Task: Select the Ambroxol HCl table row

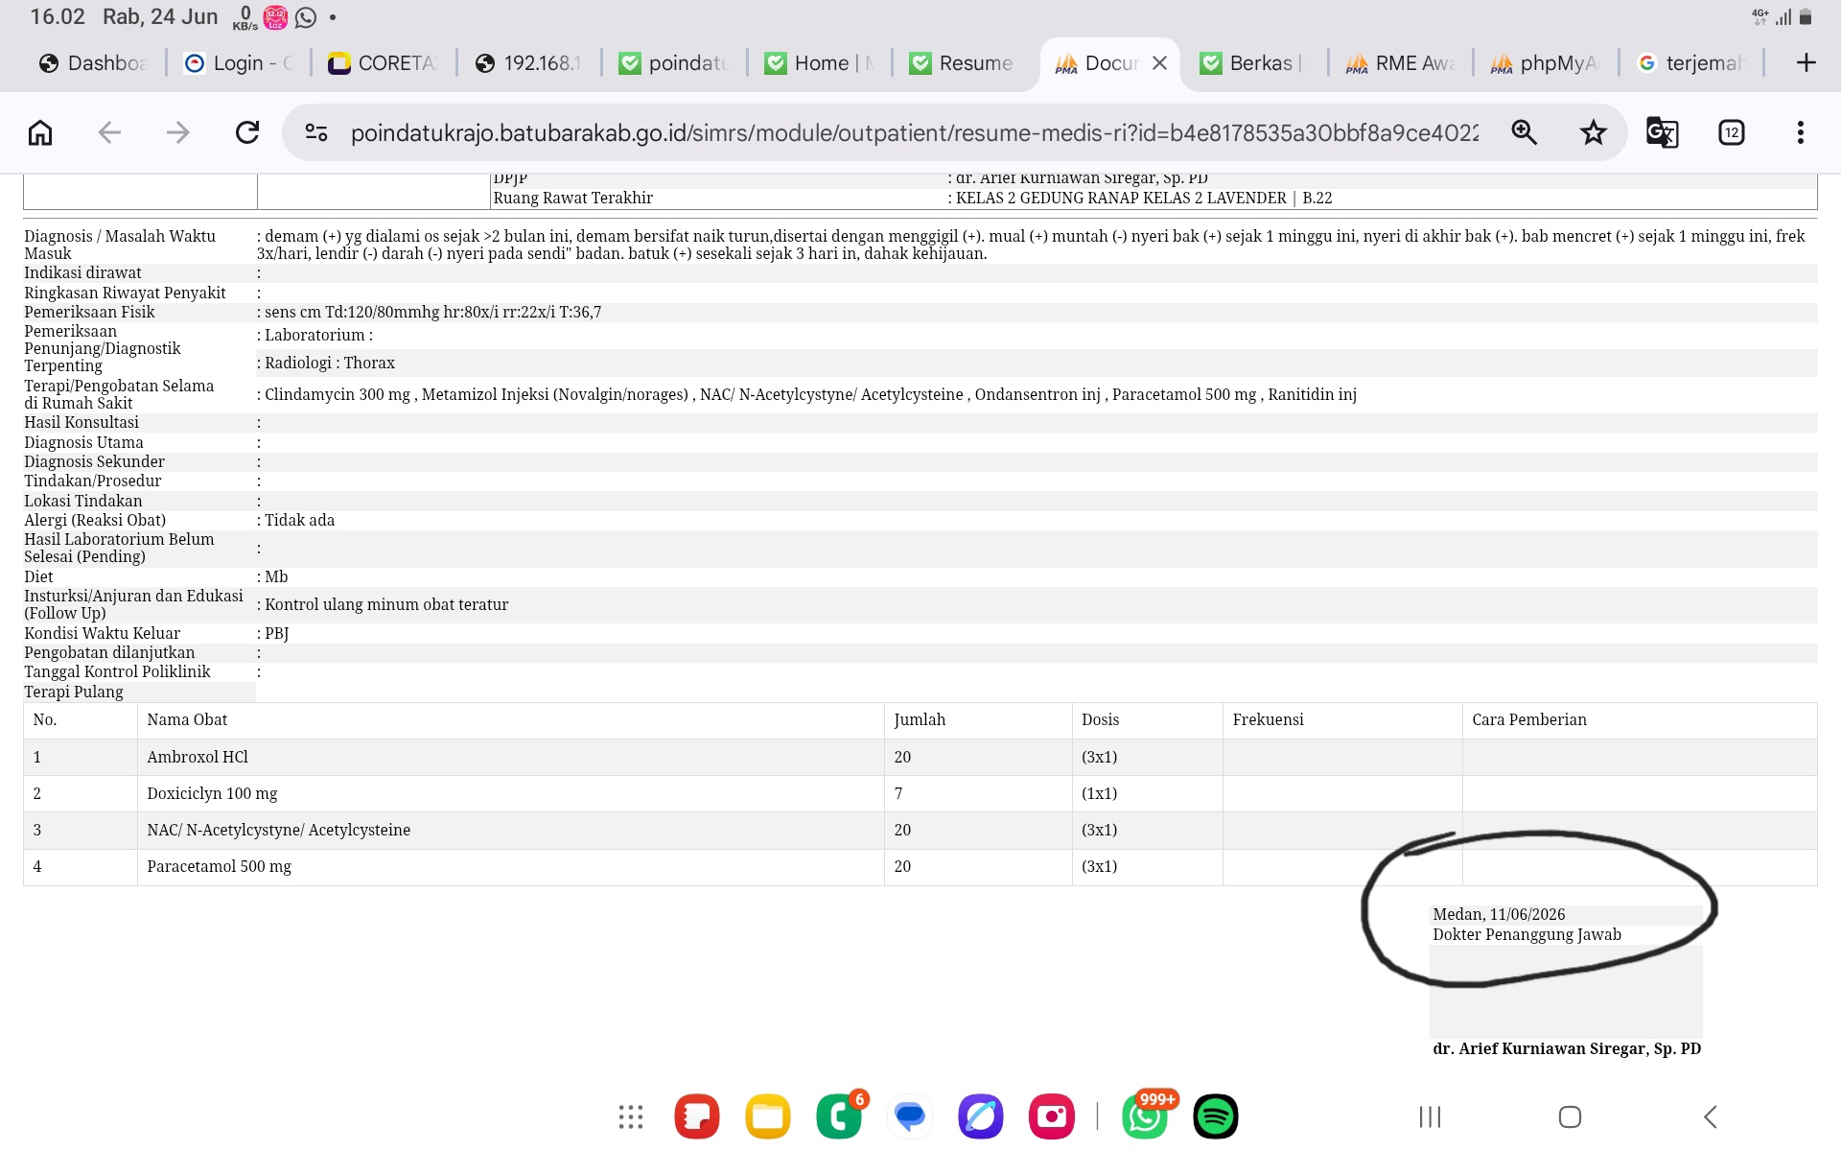Action: (920, 757)
